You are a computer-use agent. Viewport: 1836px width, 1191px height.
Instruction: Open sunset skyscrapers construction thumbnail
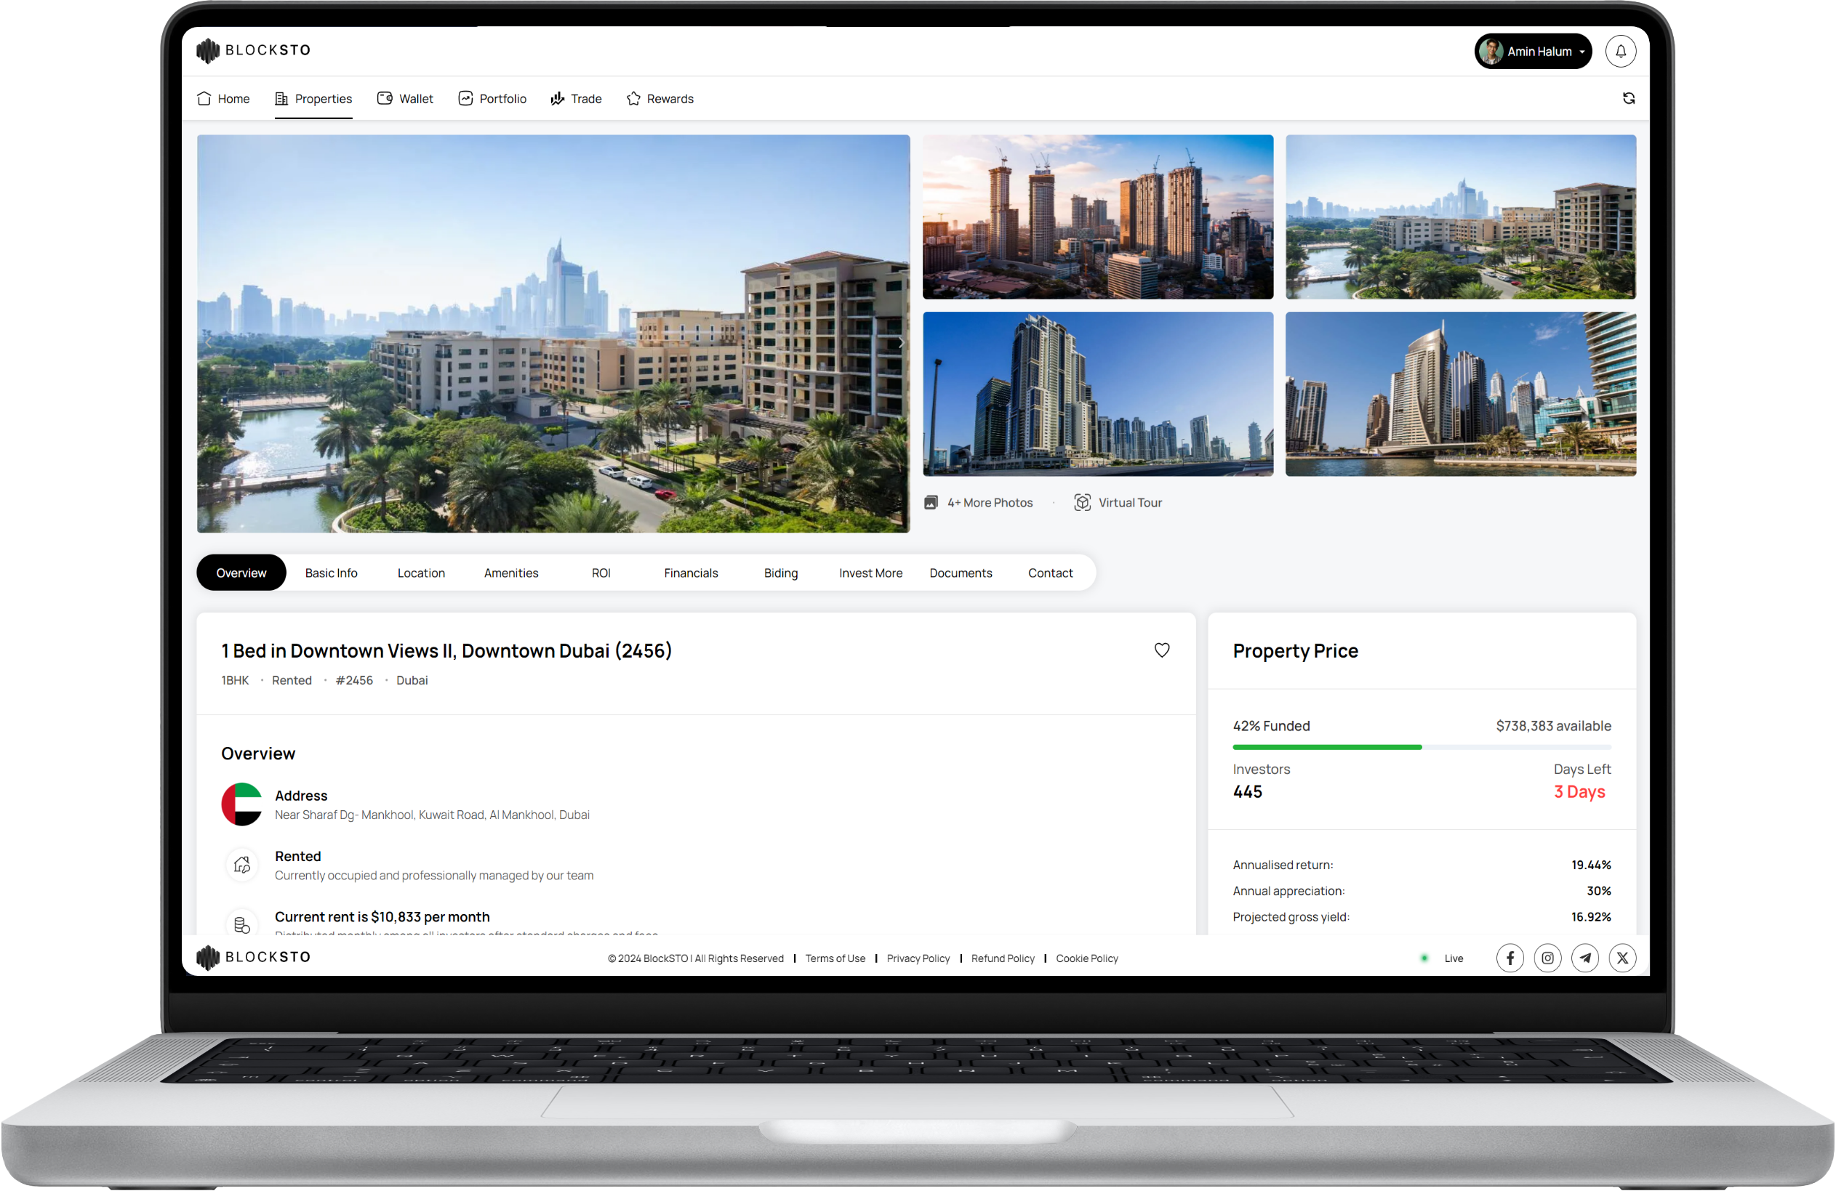[x=1098, y=217]
